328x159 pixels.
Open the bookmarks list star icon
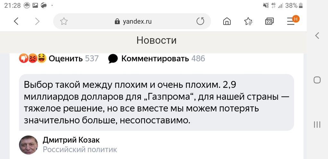pos(248,21)
